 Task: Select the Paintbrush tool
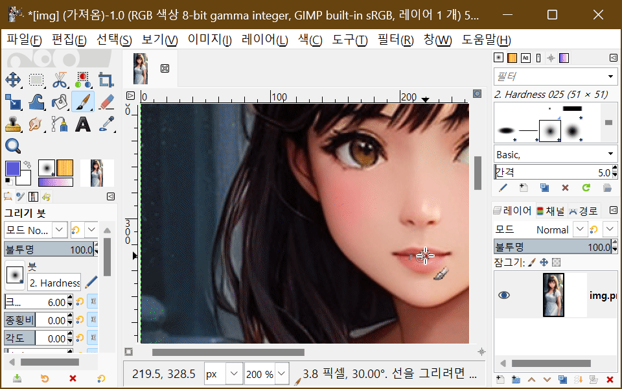pyautogui.click(x=83, y=102)
